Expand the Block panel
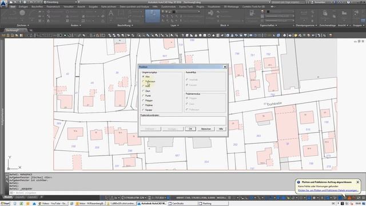 [224, 25]
